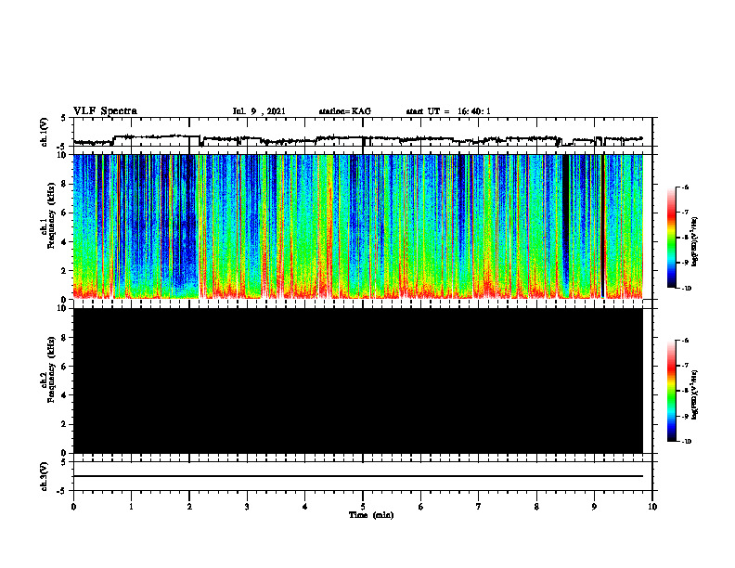Select time axis tick label "2"
This screenshot has height=568, width=735.
[189, 507]
